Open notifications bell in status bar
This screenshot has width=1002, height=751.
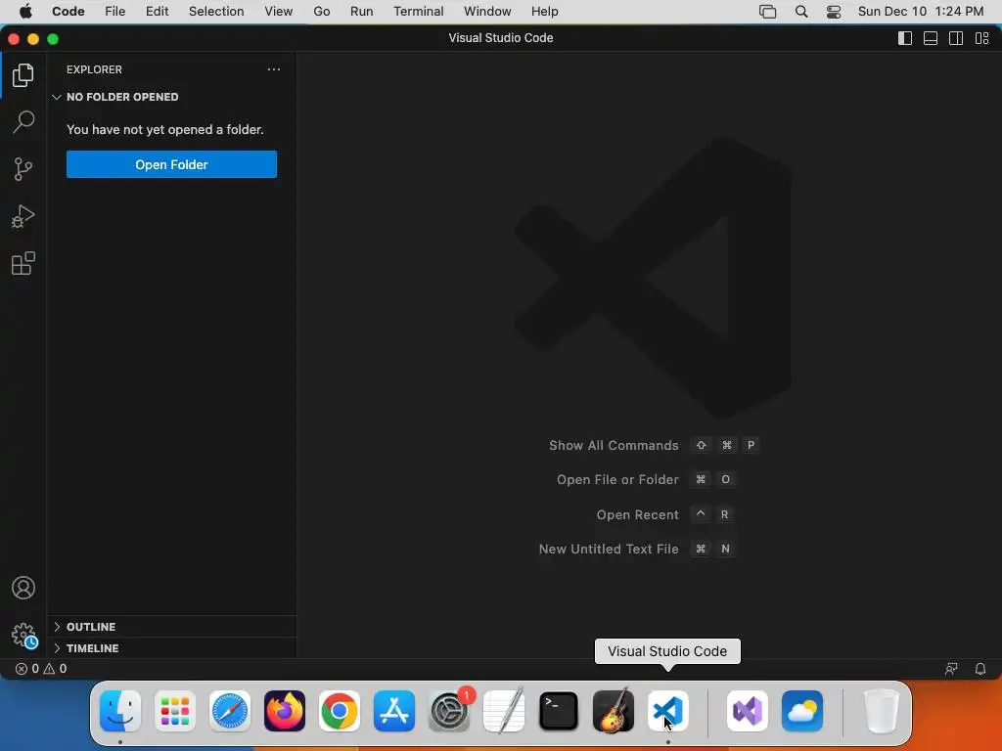(x=980, y=669)
